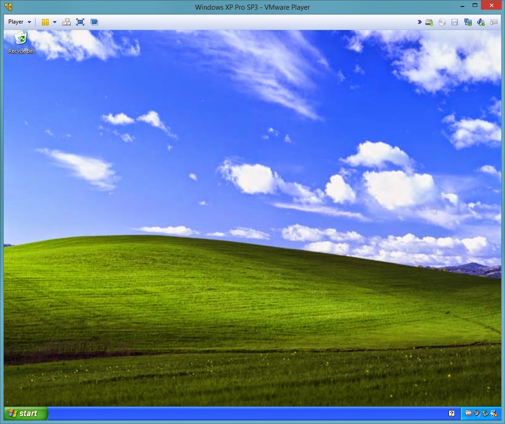Switch to Unity mode icon

tap(94, 22)
